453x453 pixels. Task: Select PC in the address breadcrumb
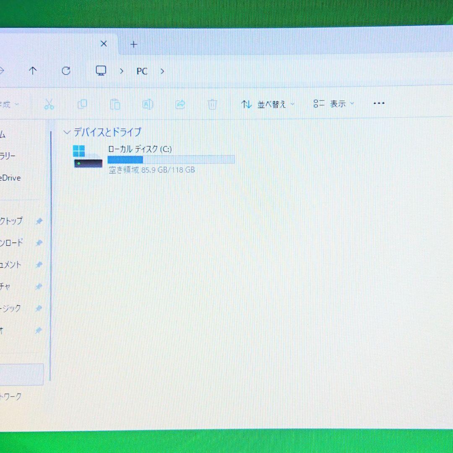(x=142, y=71)
